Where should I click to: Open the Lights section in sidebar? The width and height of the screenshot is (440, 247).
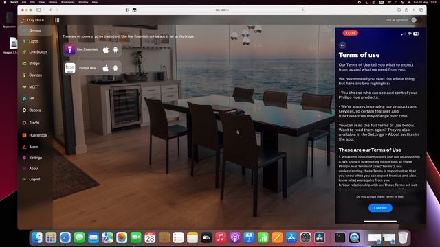point(34,41)
